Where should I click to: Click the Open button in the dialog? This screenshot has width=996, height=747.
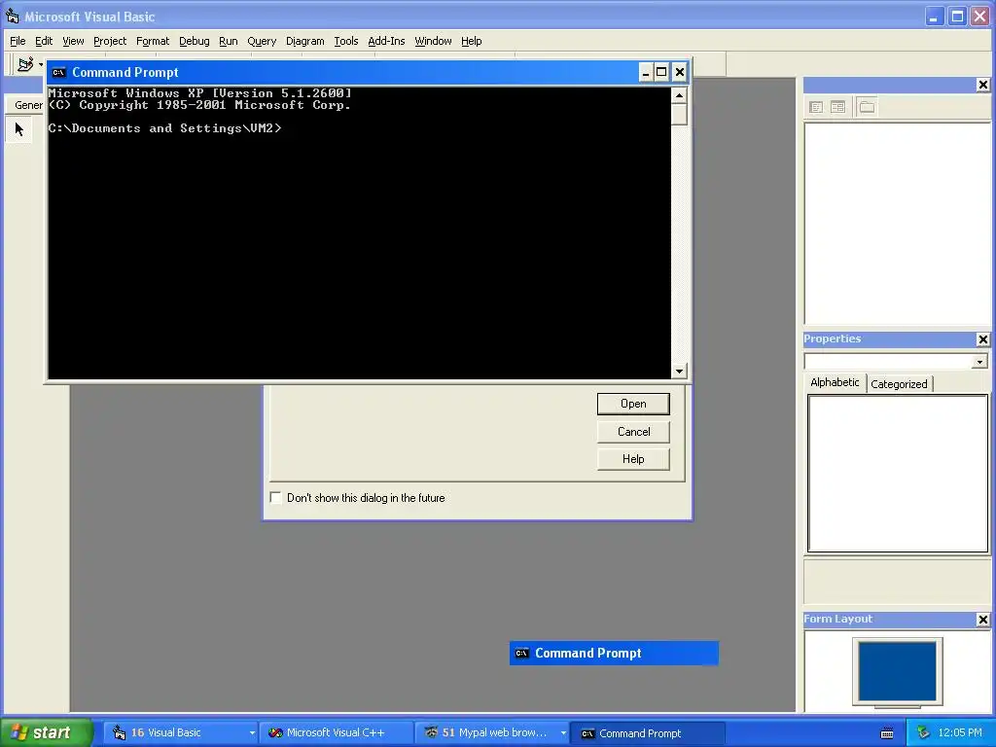click(x=633, y=404)
